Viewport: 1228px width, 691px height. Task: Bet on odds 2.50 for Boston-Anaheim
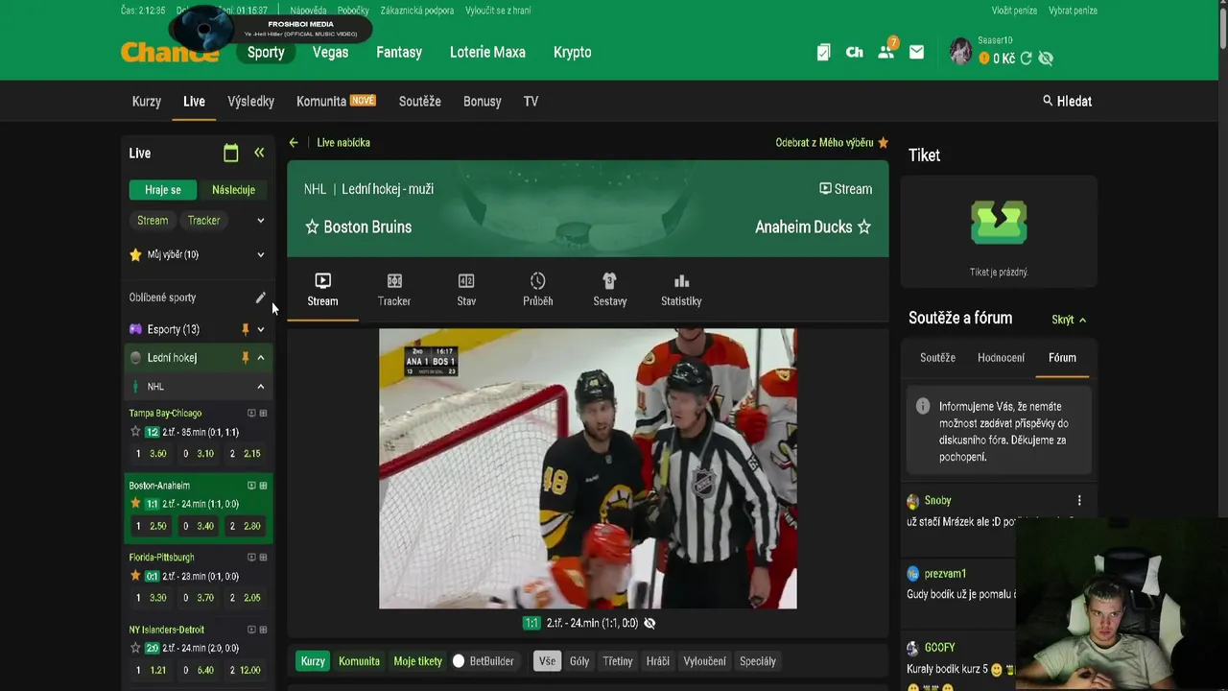[151, 526]
